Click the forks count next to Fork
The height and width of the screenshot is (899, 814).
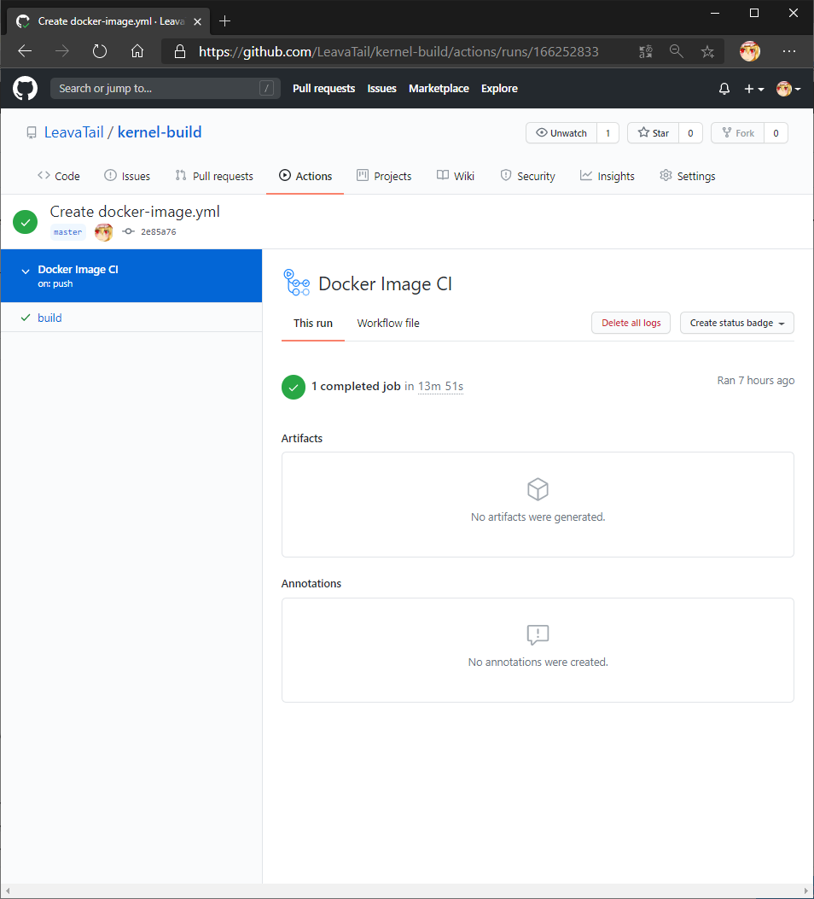pos(776,133)
